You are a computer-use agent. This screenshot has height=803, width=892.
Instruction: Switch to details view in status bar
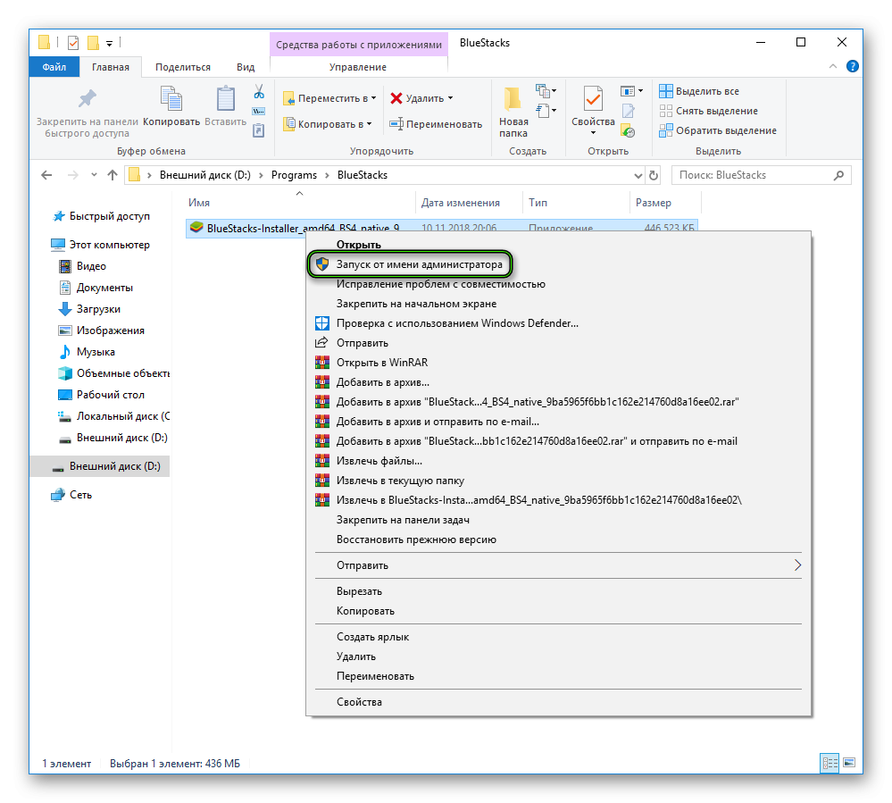(830, 763)
